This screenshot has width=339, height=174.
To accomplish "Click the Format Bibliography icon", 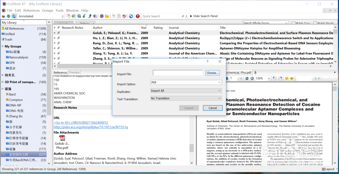I will coord(119,16).
